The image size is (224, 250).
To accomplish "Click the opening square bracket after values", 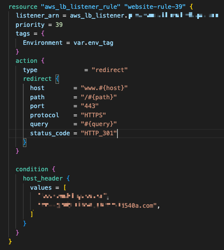I will 65,188.
